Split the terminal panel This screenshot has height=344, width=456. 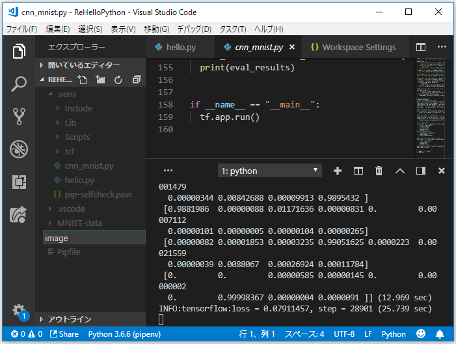358,171
